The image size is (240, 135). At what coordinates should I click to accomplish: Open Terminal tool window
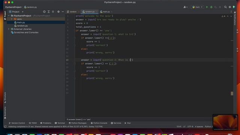[x=60, y=123]
